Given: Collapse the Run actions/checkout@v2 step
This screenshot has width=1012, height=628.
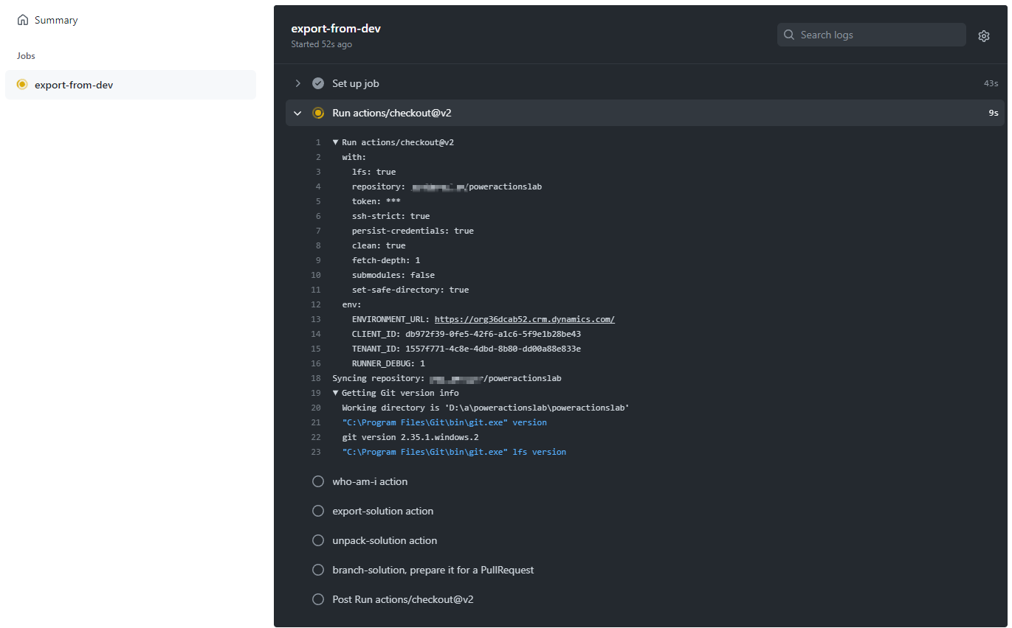Looking at the screenshot, I should pos(297,113).
